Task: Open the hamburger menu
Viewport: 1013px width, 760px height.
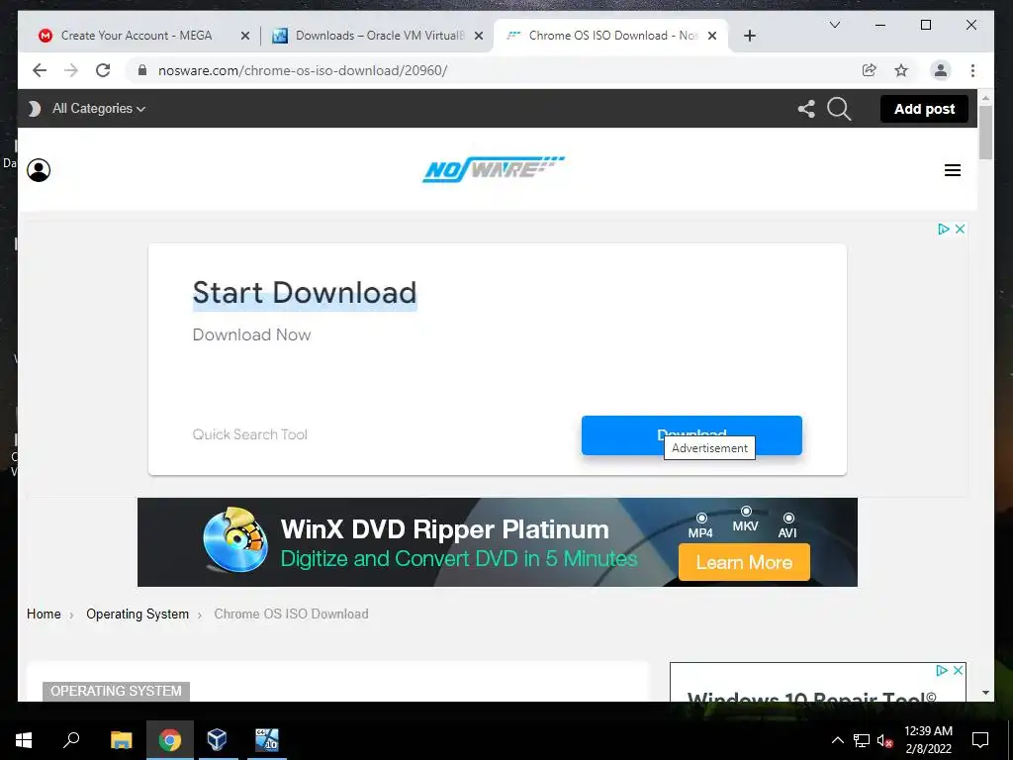Action: 953,170
